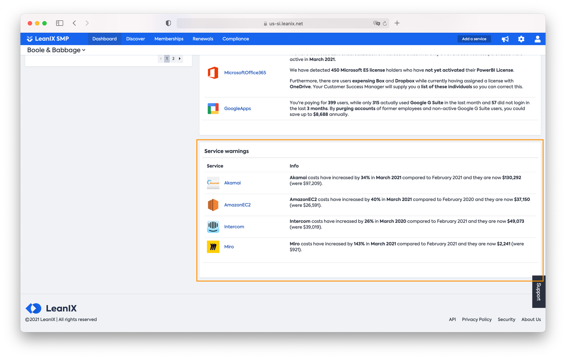Click the LeanX SMP logo icon
Screen dimensions: 566x359
tap(30, 39)
